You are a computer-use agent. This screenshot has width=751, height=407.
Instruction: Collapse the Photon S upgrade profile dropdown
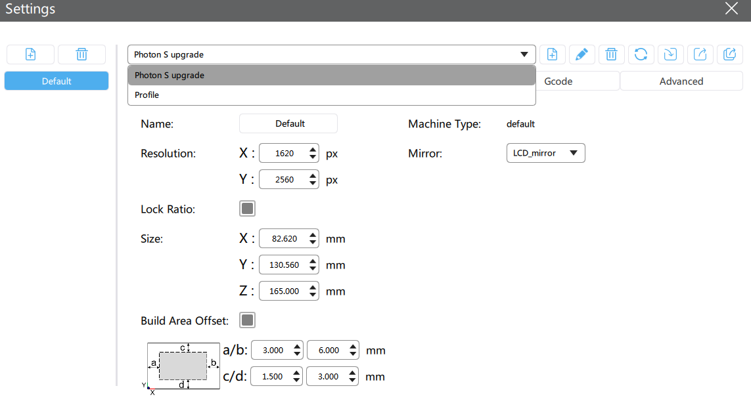tap(524, 54)
